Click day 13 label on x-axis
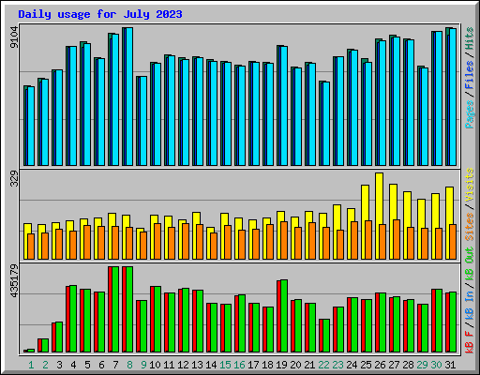This screenshot has height=375, width=480. coord(197,365)
